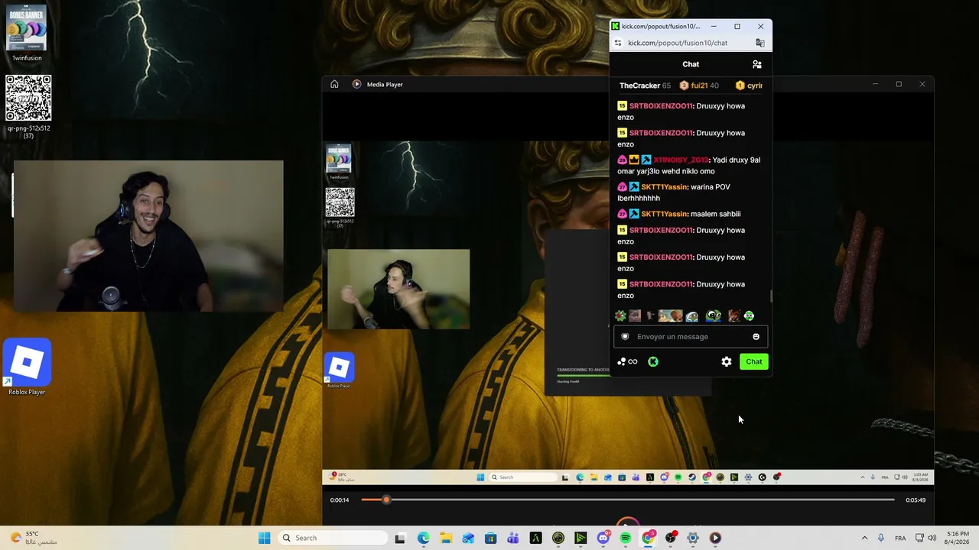Open weather widget showing 35°C
Image resolution: width=979 pixels, height=550 pixels.
tap(33, 538)
